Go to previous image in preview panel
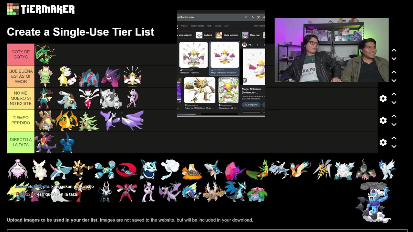 click(257, 45)
